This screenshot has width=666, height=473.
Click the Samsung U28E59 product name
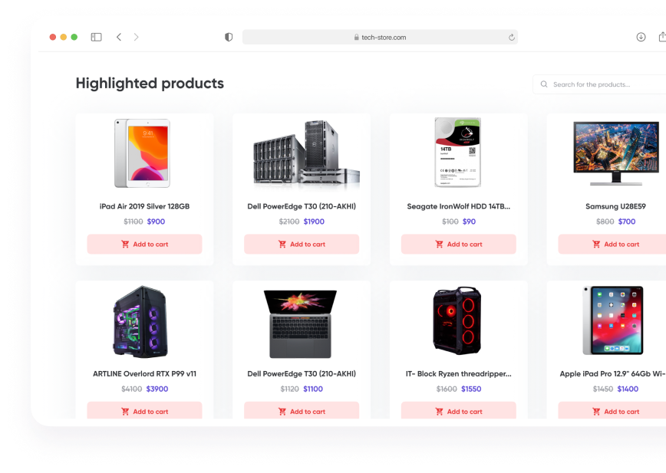(615, 206)
